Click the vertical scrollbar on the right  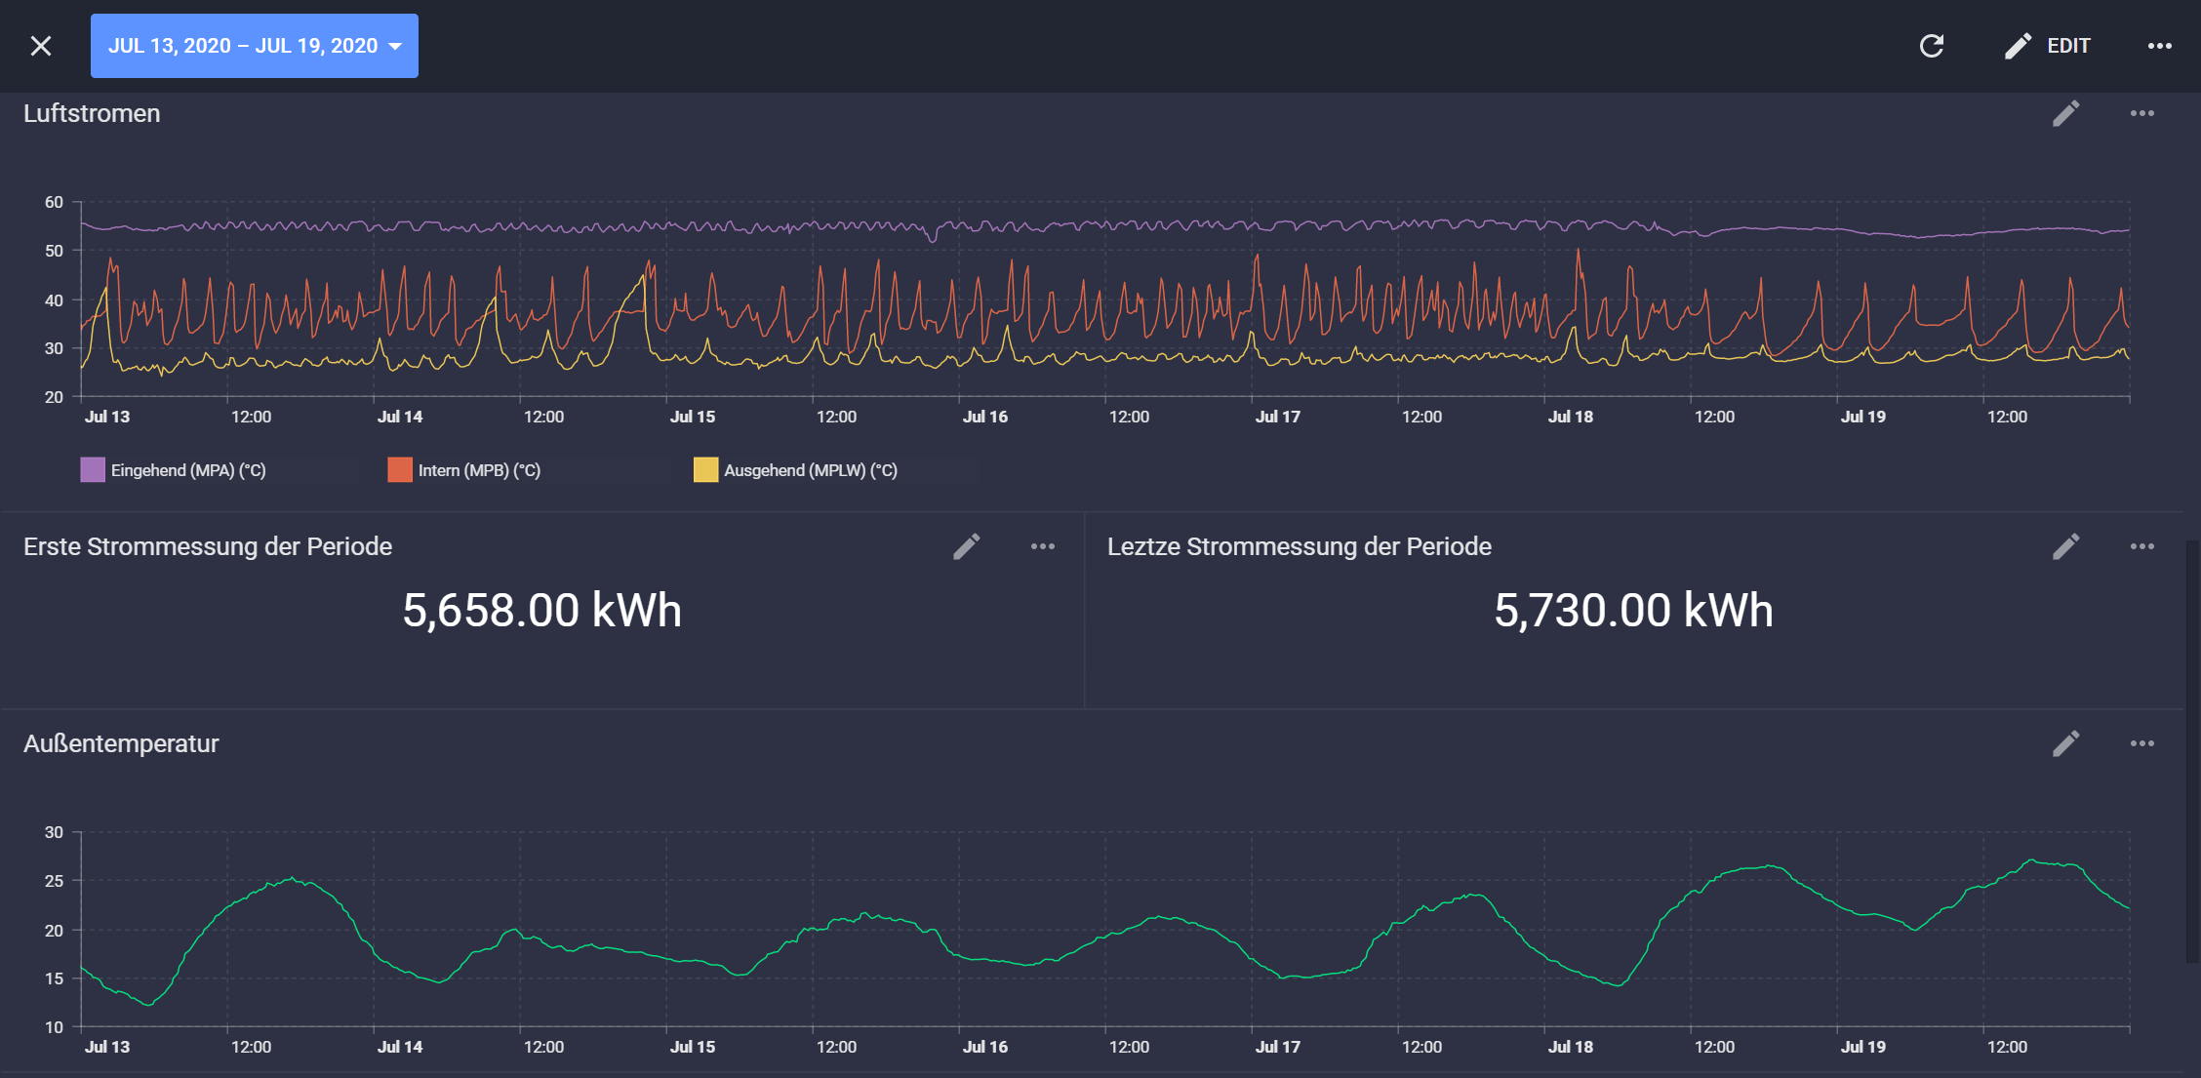coord(2192,751)
